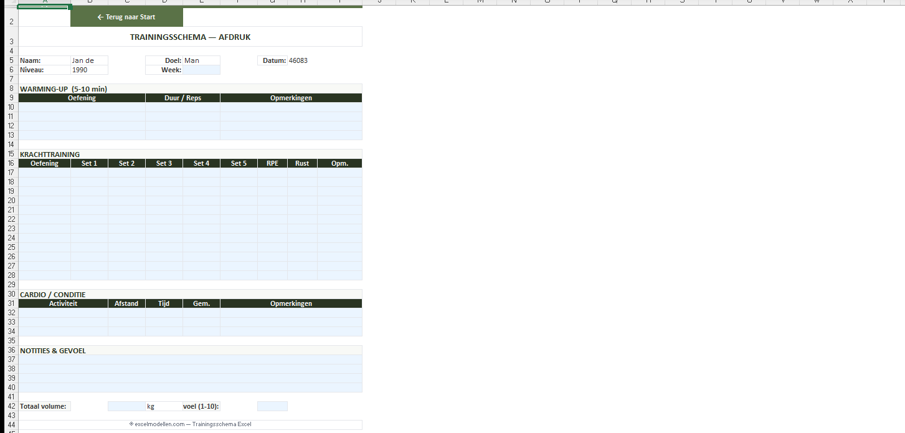The height and width of the screenshot is (433, 905).
Task: Click the NOTITIES & GEVOEL heading
Action: tap(53, 351)
